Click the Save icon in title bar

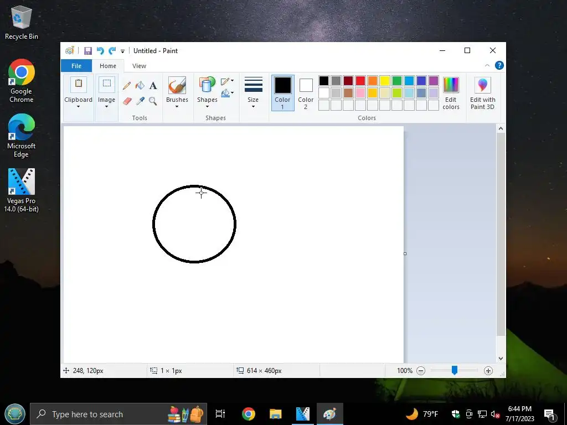click(x=88, y=51)
